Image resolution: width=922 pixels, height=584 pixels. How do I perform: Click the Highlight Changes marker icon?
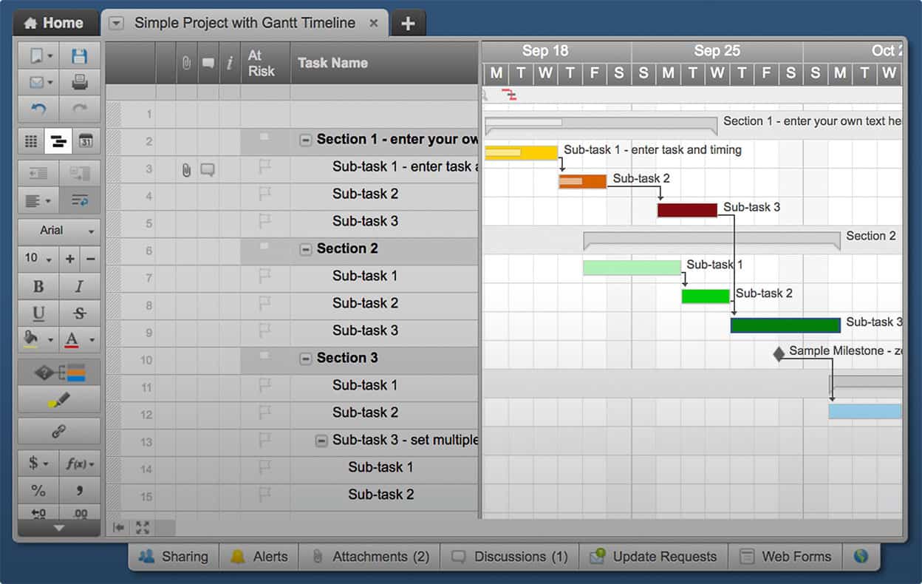click(59, 400)
